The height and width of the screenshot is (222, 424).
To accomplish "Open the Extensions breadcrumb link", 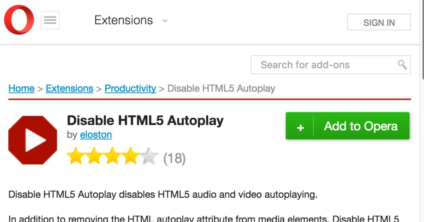I will pyautogui.click(x=69, y=88).
